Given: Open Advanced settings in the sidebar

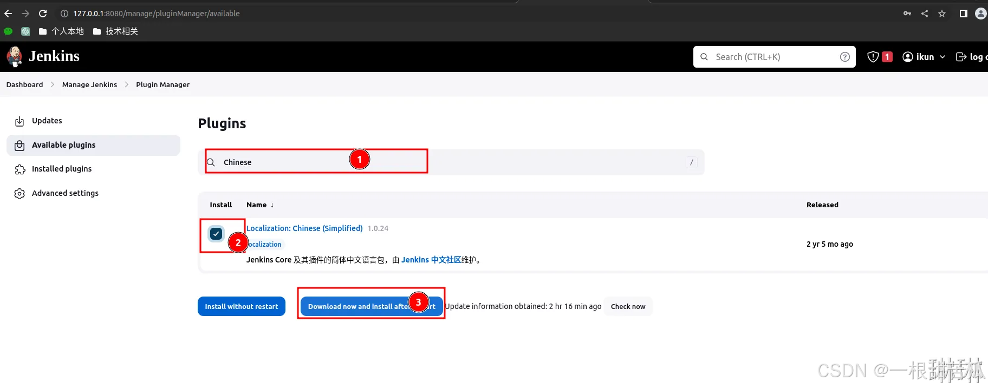Looking at the screenshot, I should tap(93, 193).
